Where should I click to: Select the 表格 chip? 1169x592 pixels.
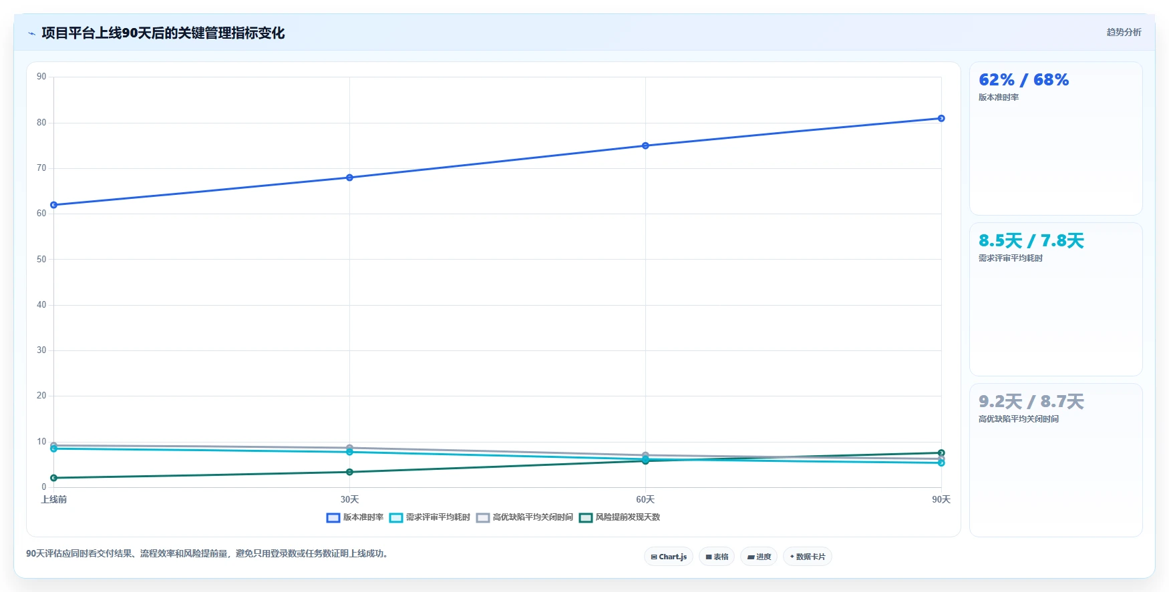click(717, 557)
